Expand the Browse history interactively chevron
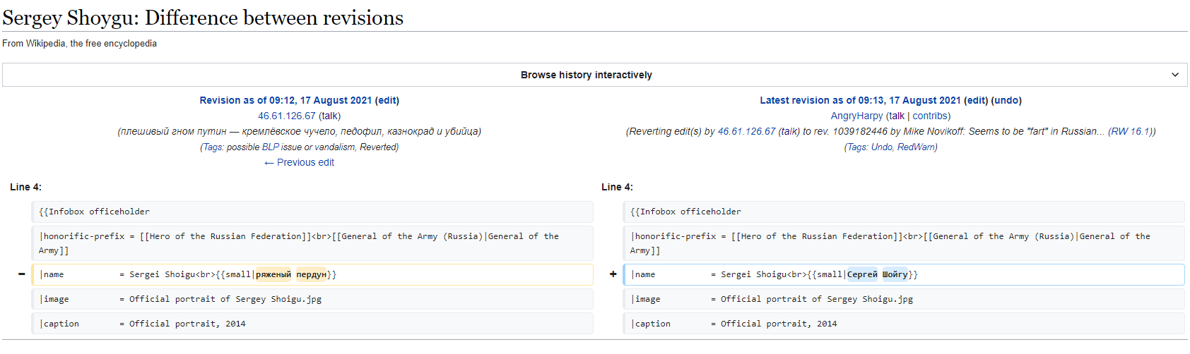 (x=1174, y=75)
